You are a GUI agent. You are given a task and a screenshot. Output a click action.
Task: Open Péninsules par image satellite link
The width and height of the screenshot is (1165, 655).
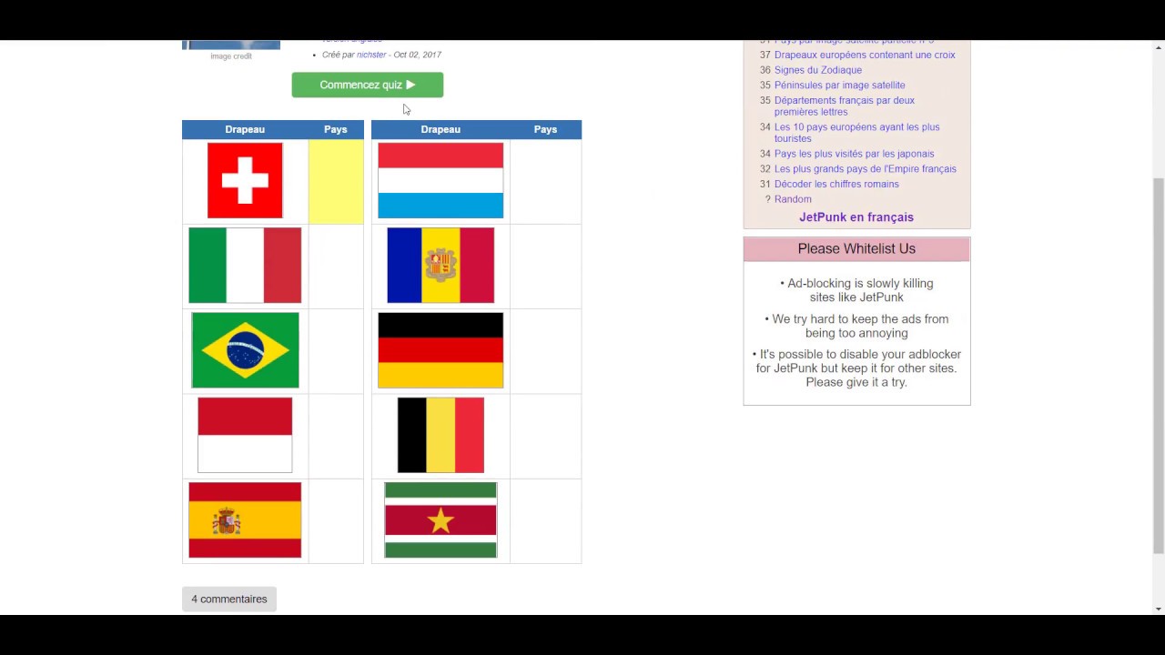click(x=840, y=86)
